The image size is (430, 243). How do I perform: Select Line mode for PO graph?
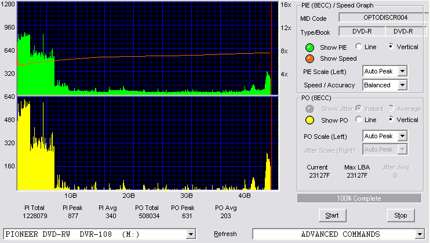(x=359, y=119)
